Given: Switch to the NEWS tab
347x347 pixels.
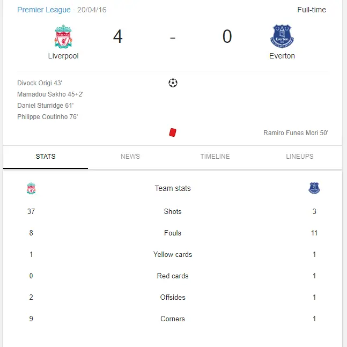Looking at the screenshot, I should coord(130,157).
